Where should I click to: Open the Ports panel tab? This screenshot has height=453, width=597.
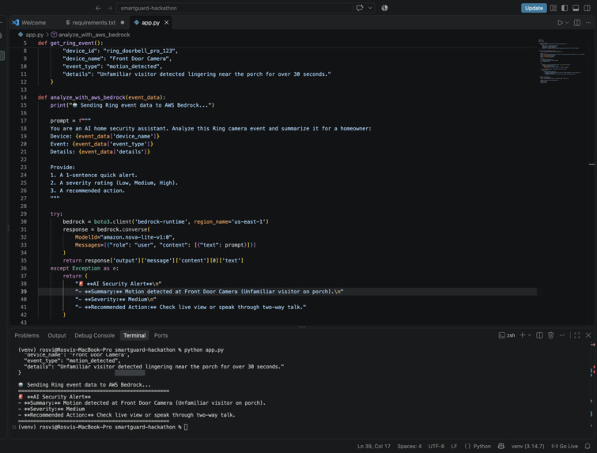click(161, 335)
